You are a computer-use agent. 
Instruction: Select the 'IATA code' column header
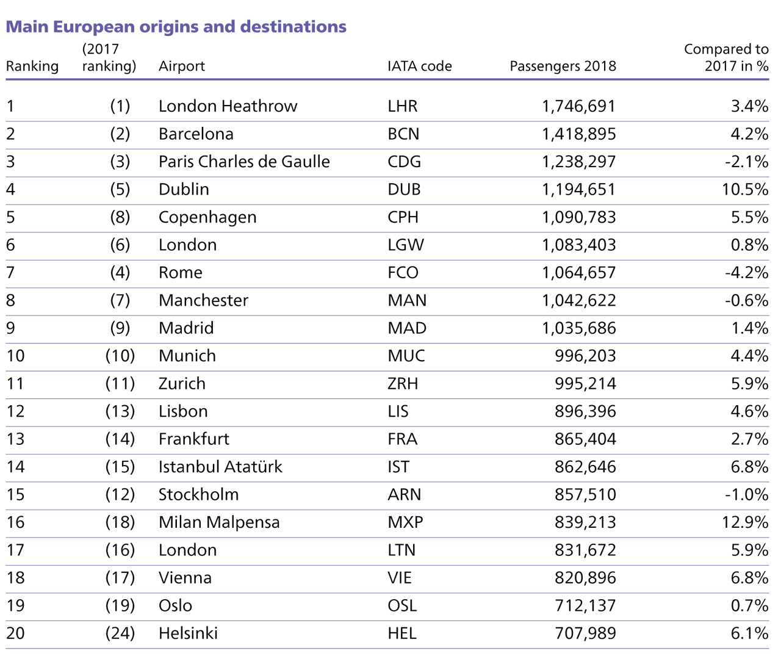(x=420, y=66)
